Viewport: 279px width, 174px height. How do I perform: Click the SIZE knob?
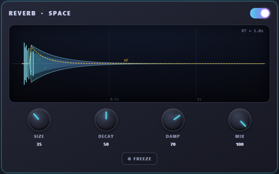pyautogui.click(x=39, y=120)
